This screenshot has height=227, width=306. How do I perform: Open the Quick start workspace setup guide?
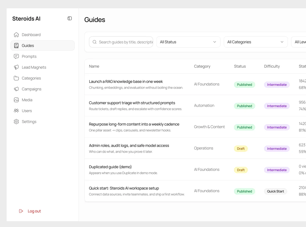(x=124, y=188)
